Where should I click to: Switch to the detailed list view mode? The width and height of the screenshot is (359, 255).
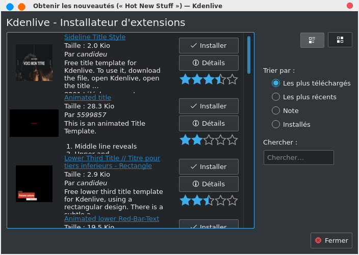[x=312, y=40]
